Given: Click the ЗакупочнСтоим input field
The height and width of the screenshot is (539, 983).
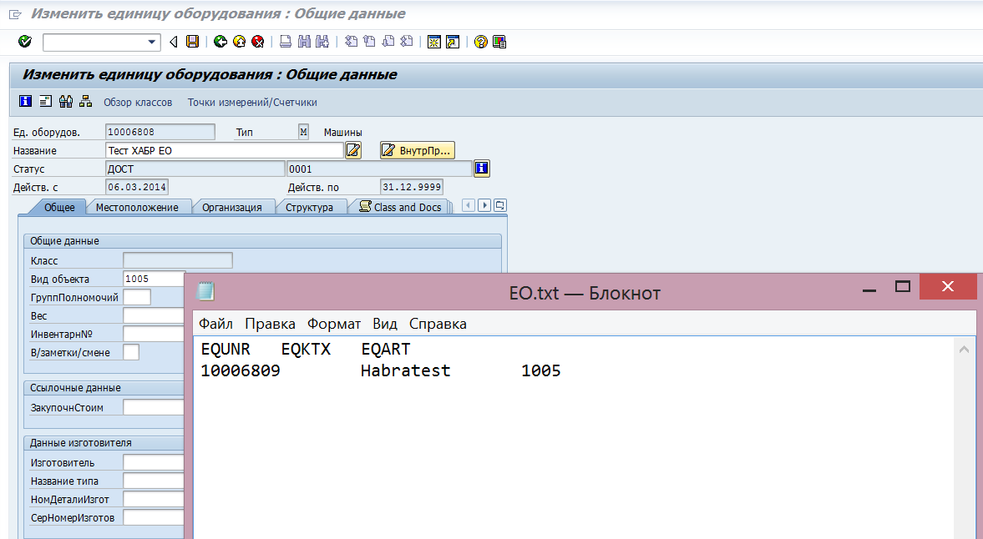Looking at the screenshot, I should (155, 407).
